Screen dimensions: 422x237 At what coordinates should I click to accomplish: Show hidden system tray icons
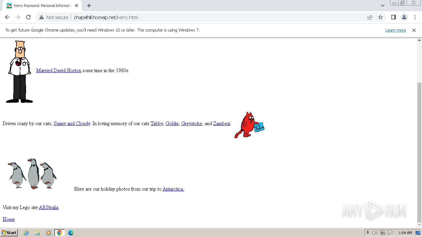point(368,233)
